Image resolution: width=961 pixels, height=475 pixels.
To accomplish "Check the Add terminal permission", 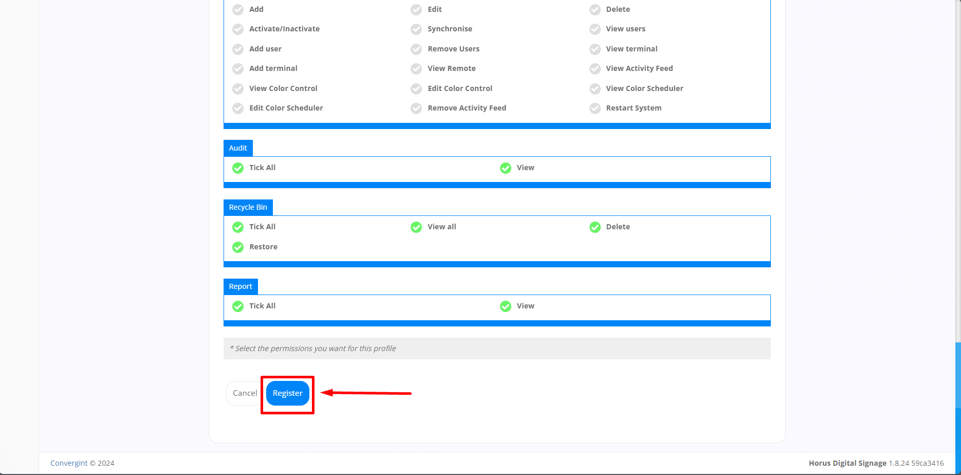I will [238, 69].
